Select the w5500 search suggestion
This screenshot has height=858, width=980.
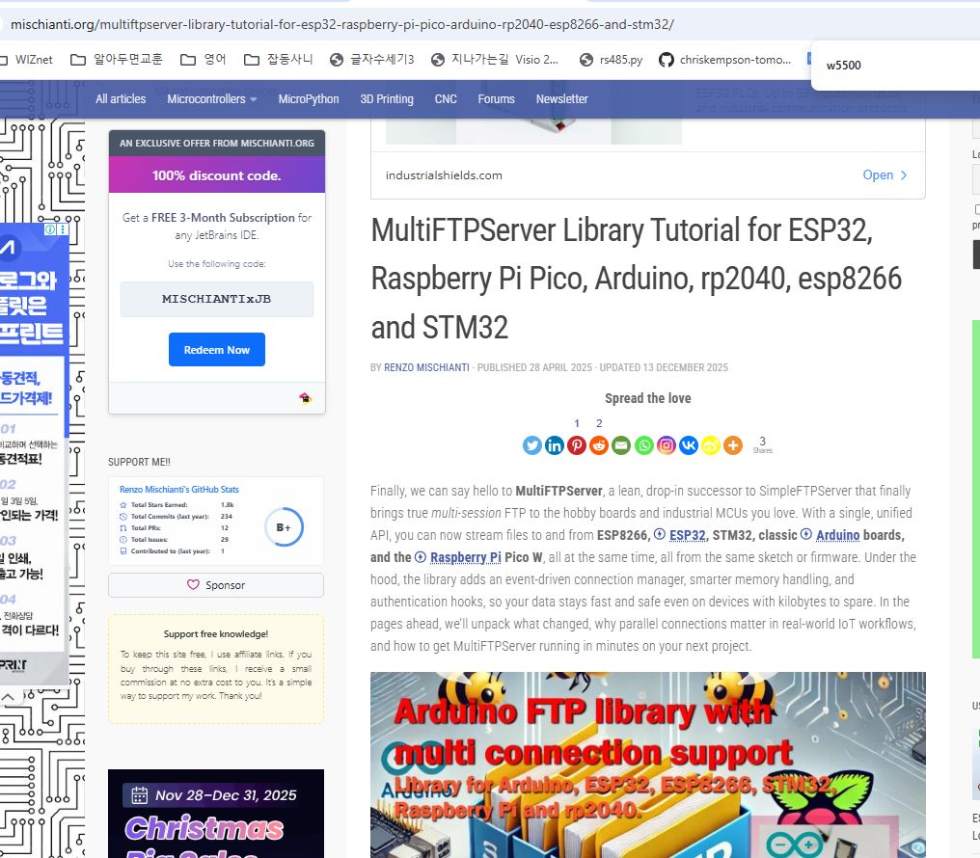(844, 66)
